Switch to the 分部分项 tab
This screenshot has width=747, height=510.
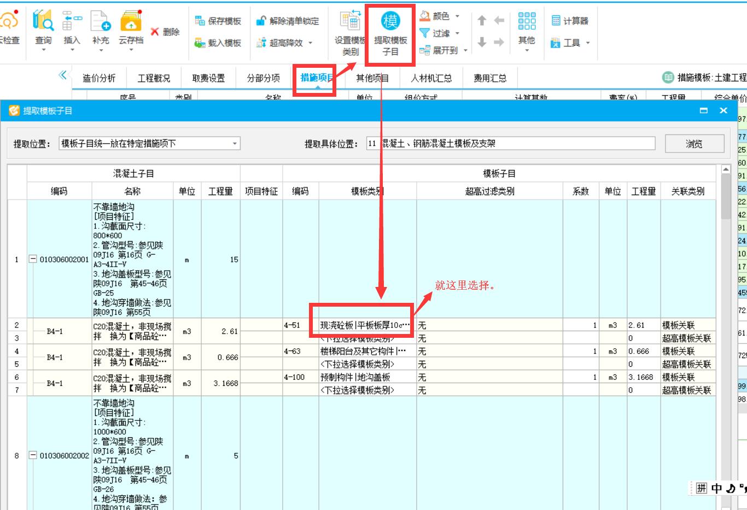tap(263, 78)
